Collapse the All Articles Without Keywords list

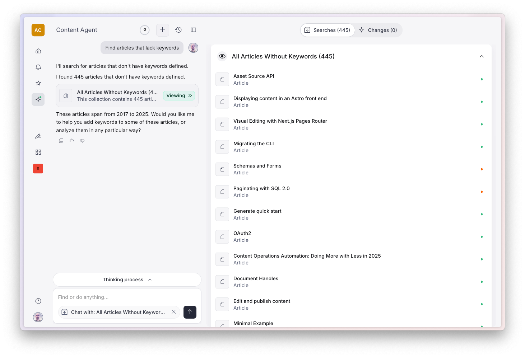(x=482, y=56)
